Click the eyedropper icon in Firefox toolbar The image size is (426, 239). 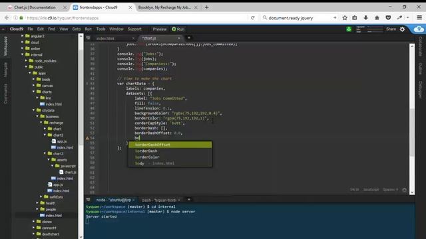point(399,18)
